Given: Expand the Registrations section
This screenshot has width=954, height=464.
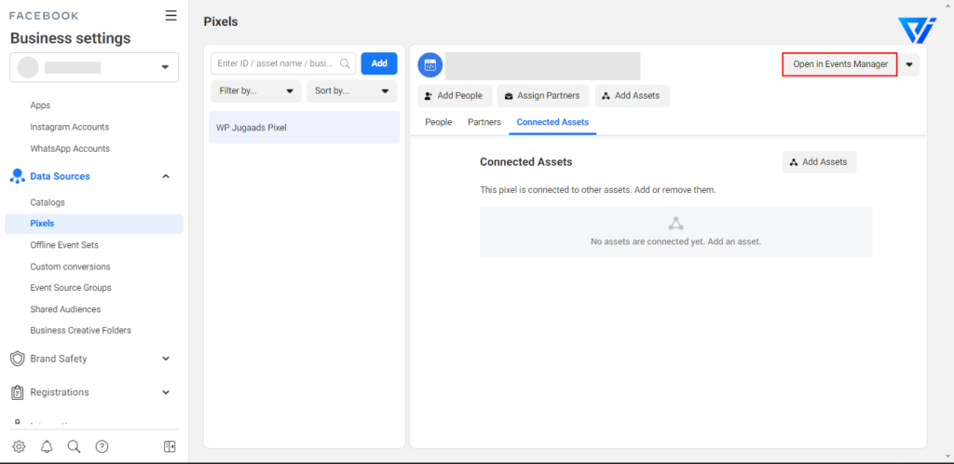Looking at the screenshot, I should (x=166, y=392).
